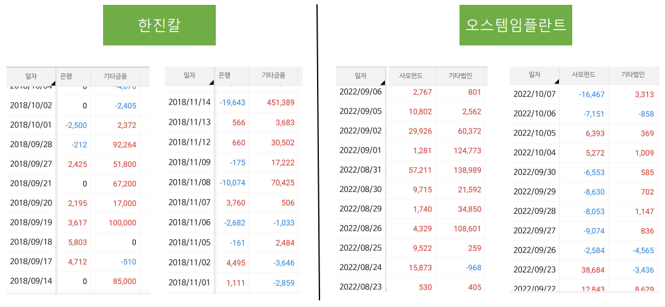Click the 기타법인 value -3,436
The height and width of the screenshot is (307, 665).
point(643,269)
